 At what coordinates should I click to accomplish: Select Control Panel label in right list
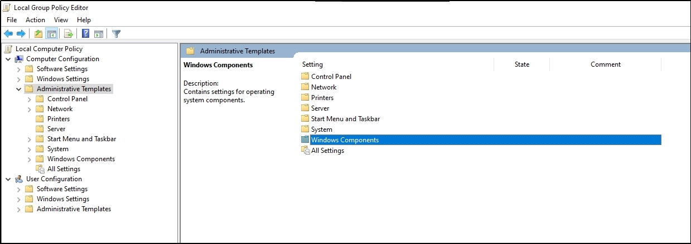(331, 77)
